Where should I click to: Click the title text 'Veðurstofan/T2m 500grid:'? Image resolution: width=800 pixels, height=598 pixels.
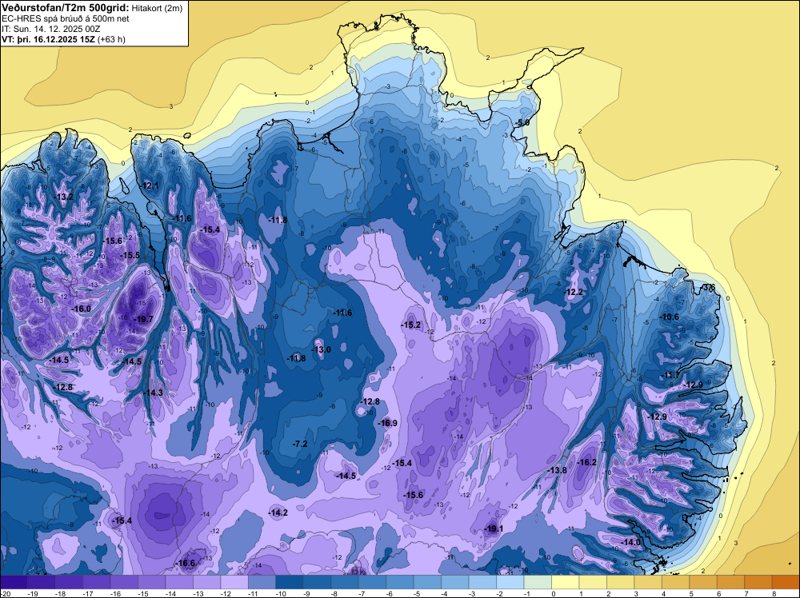66,8
